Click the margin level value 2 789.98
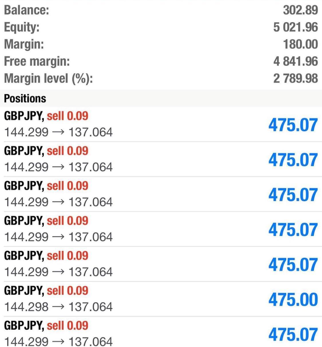The width and height of the screenshot is (322, 347). 295,78
